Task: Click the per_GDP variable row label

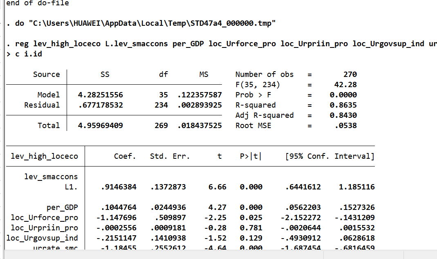Action: (x=62, y=207)
